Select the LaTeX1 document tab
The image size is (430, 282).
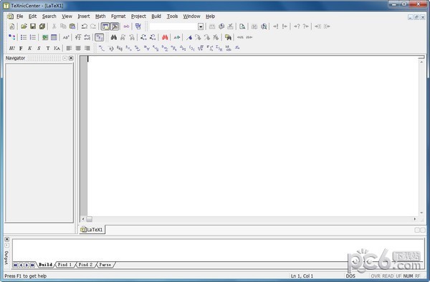(x=92, y=230)
